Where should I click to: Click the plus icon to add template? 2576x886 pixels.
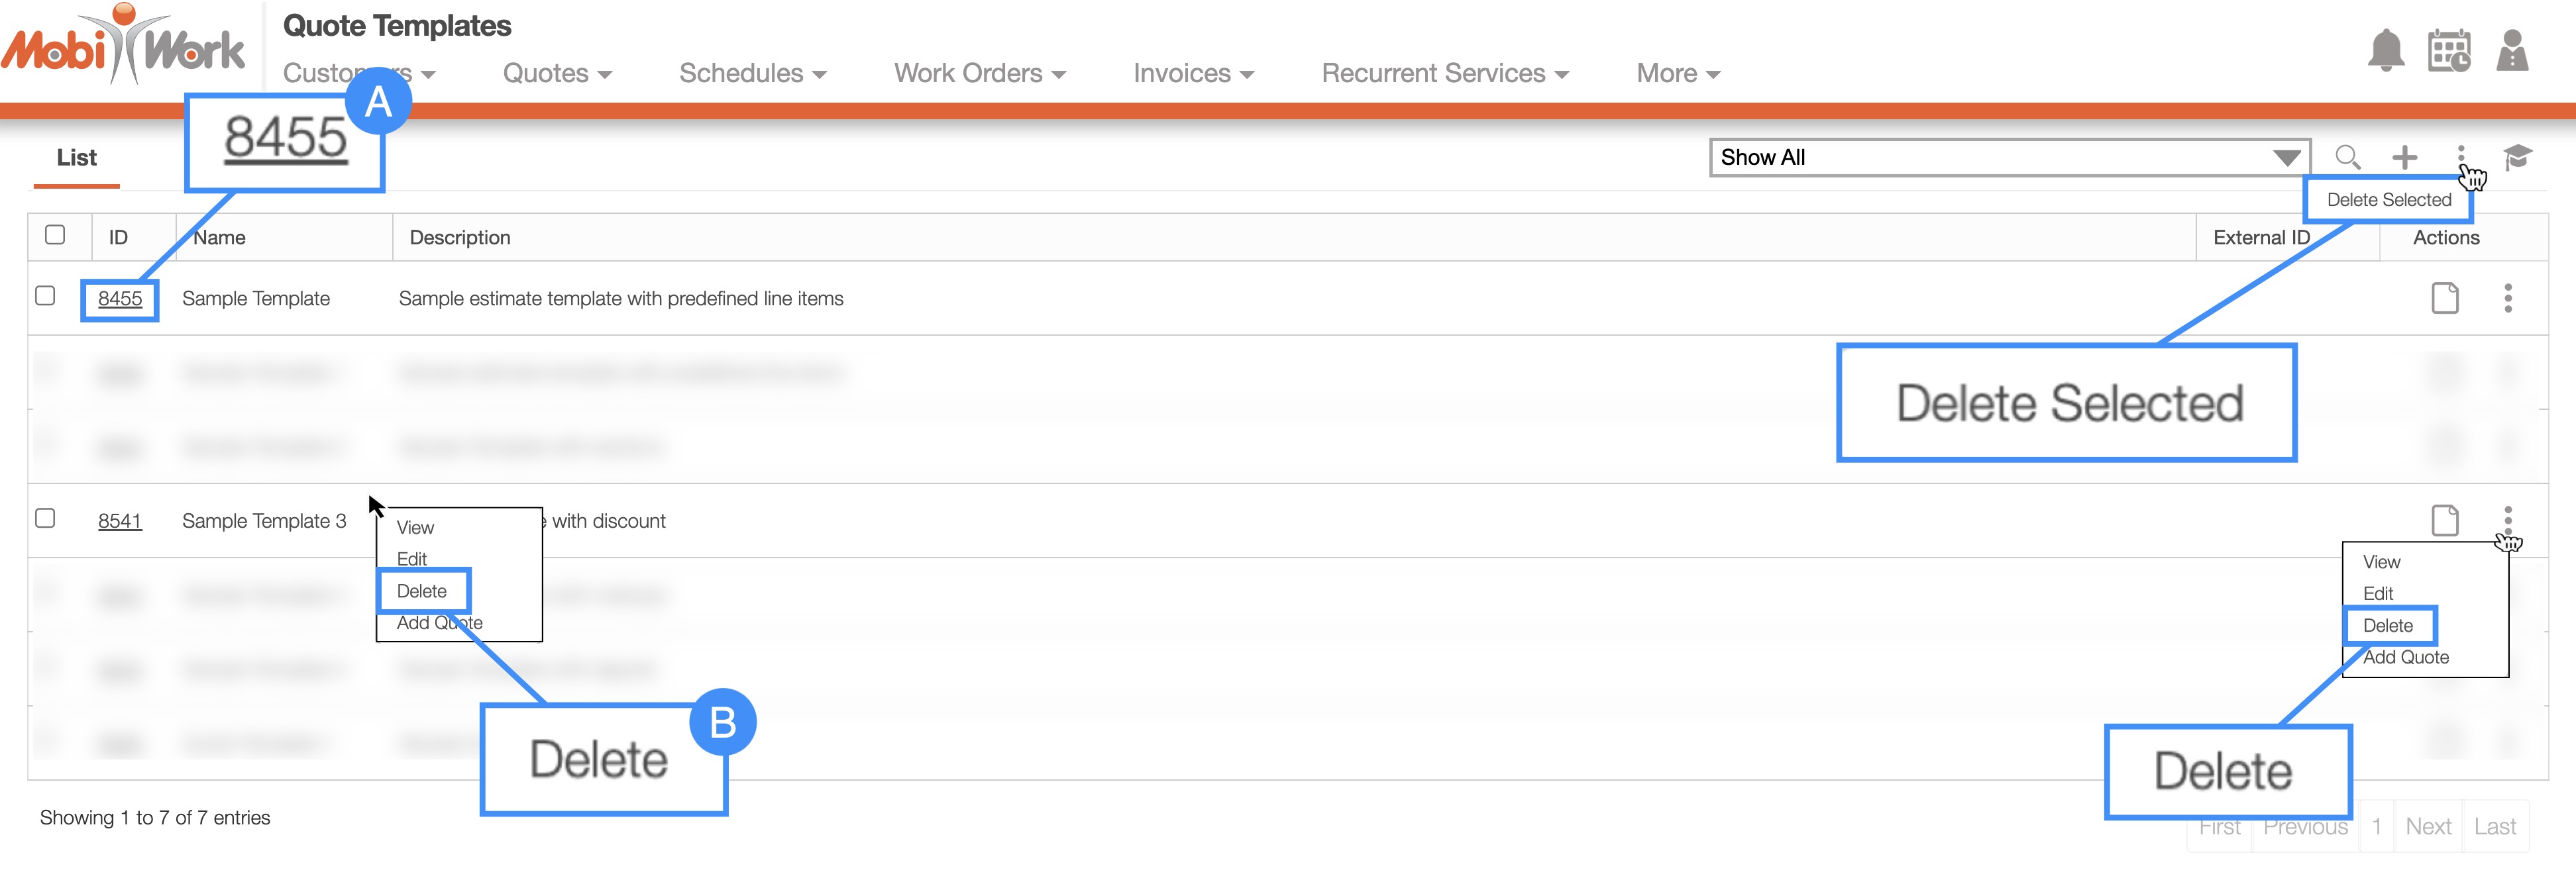pos(2404,157)
